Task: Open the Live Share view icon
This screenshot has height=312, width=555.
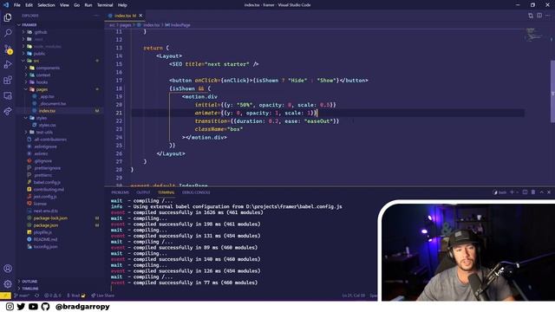Action: 8,112
